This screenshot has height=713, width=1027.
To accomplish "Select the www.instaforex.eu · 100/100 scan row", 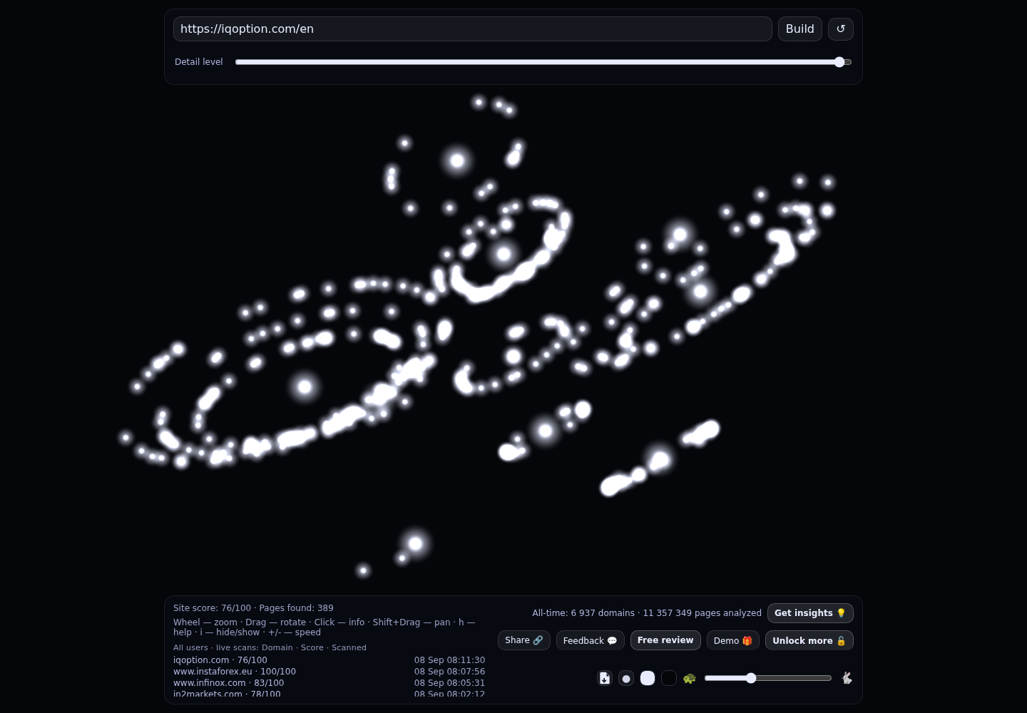I will pyautogui.click(x=329, y=672).
